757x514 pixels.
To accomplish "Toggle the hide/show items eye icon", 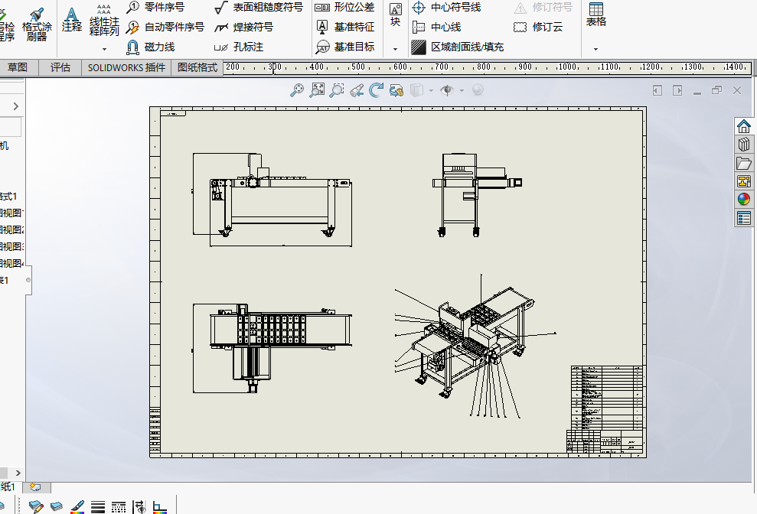I will [x=447, y=90].
